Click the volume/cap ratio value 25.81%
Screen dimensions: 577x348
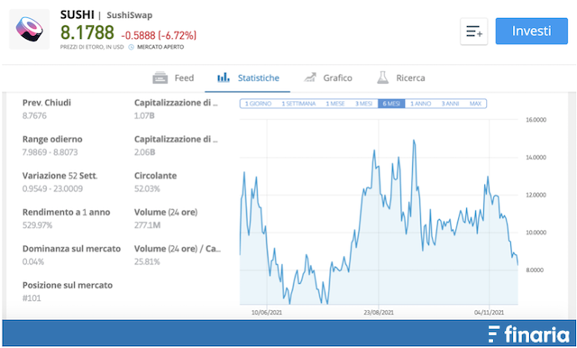point(147,262)
